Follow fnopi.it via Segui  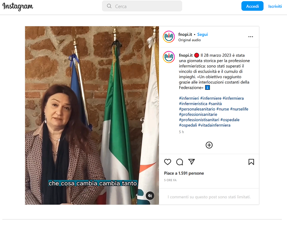click(202, 34)
